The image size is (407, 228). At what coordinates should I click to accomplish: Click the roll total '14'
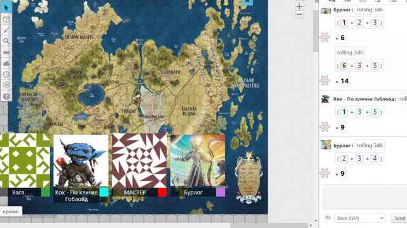[345, 81]
